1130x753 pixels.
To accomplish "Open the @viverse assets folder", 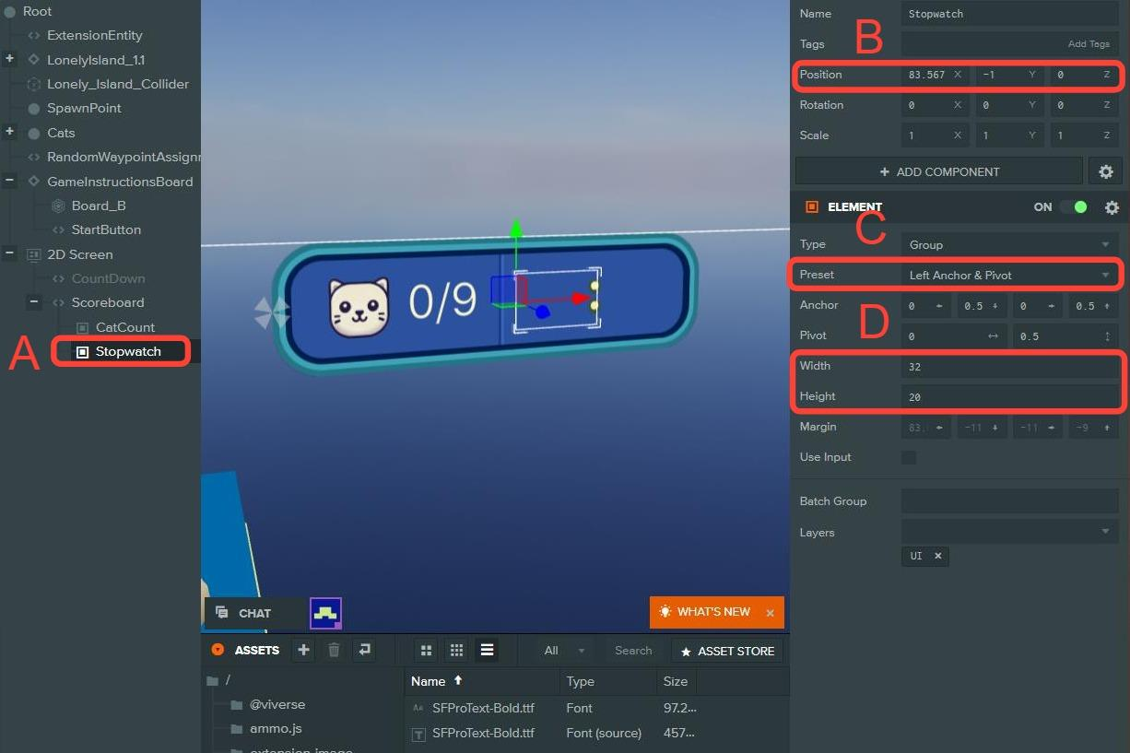I will (x=277, y=704).
